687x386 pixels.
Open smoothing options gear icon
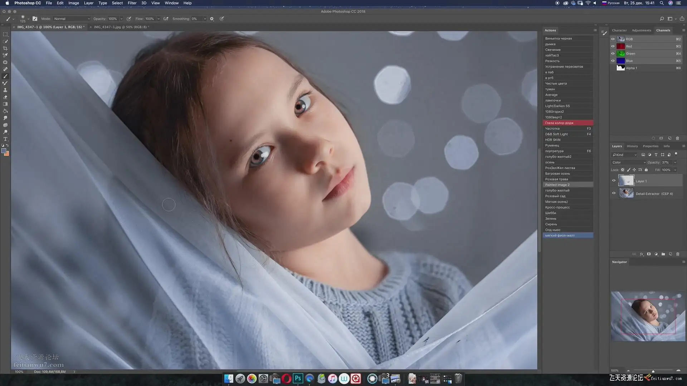pos(212,19)
